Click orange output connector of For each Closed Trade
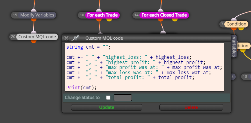 160,20
